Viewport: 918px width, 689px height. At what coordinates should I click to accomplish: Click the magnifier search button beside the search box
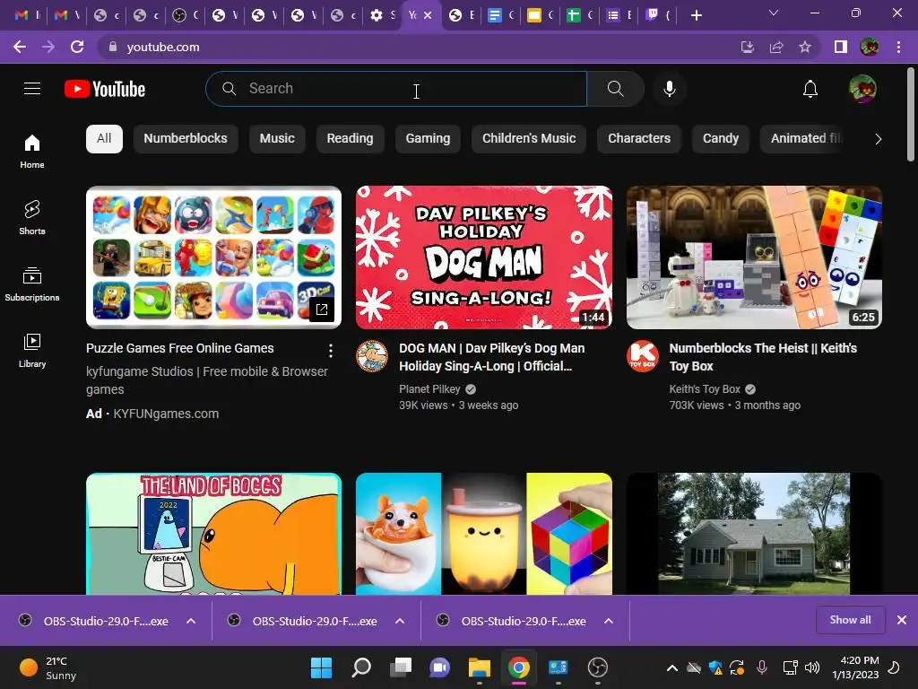tap(615, 89)
